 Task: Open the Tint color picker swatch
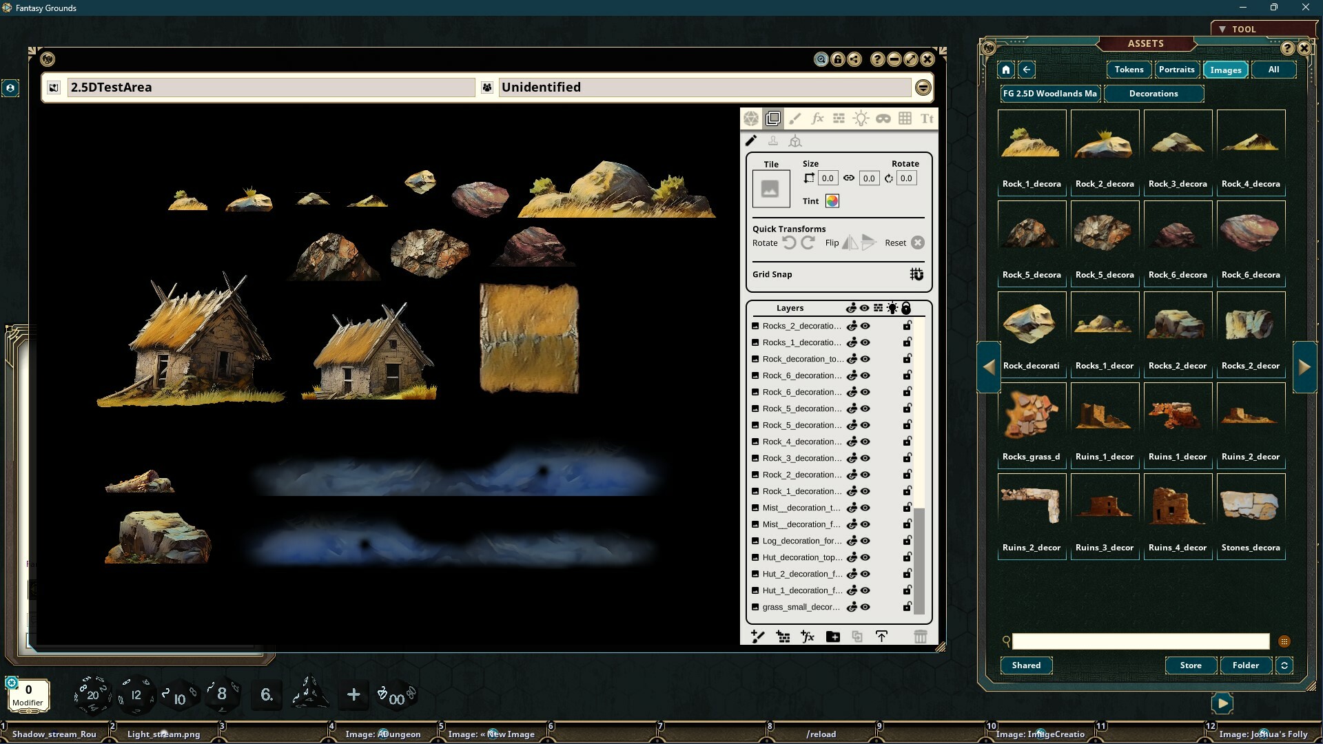coord(832,200)
